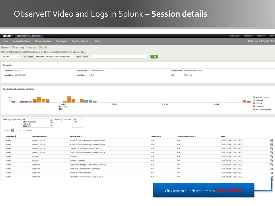Select All in Filter by Application list
This screenshot has width=275, height=206.
point(24,120)
